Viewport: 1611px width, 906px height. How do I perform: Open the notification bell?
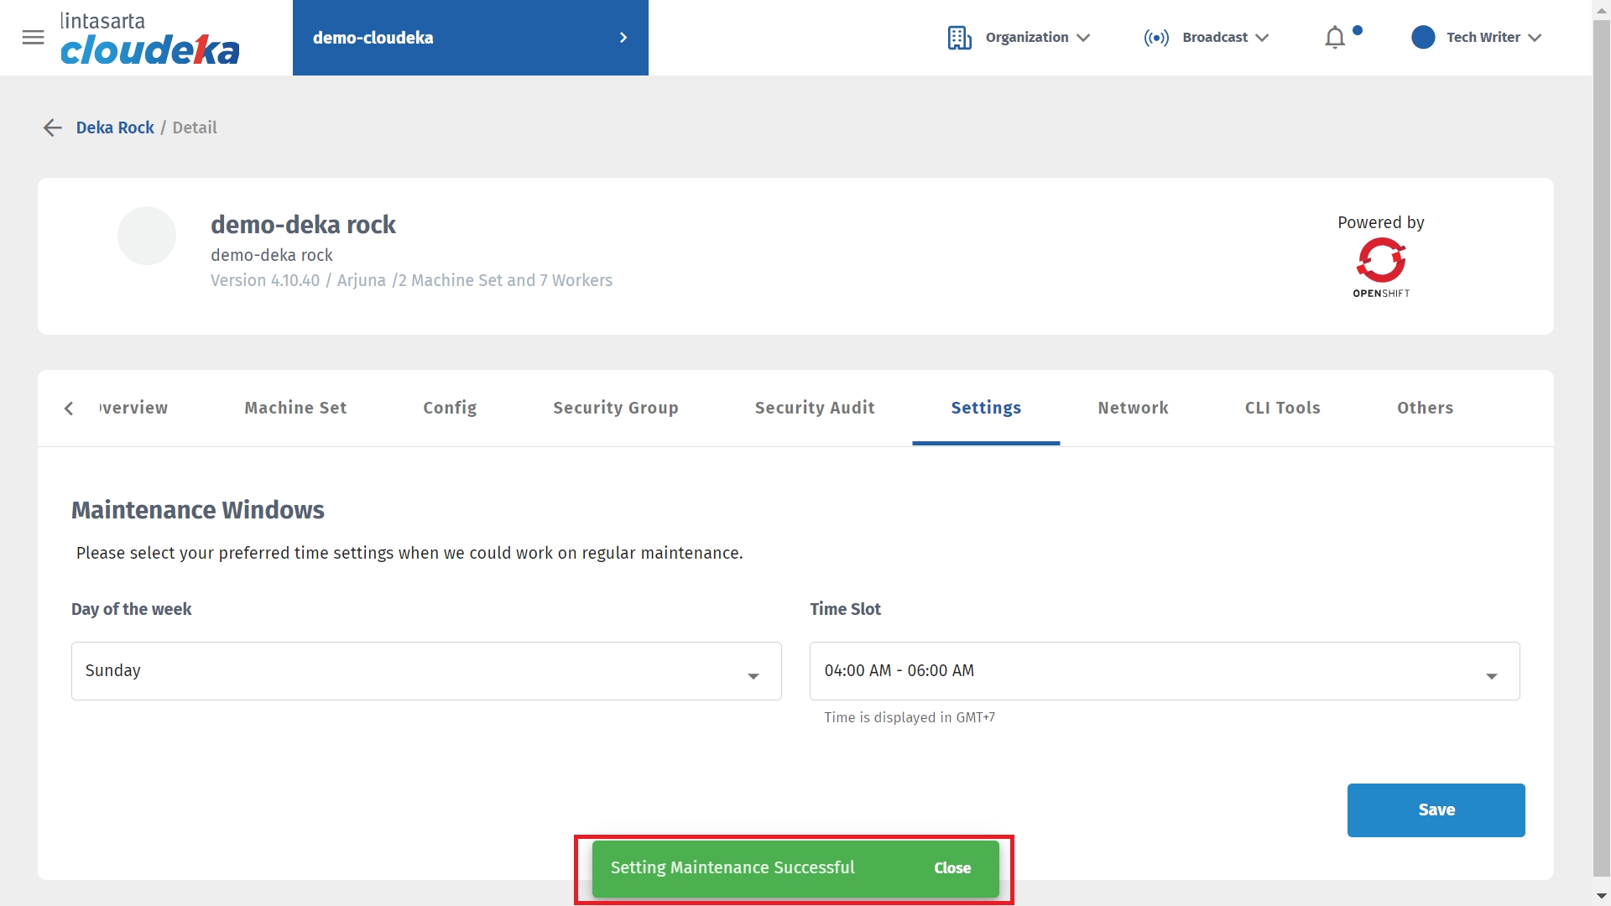click(x=1334, y=38)
